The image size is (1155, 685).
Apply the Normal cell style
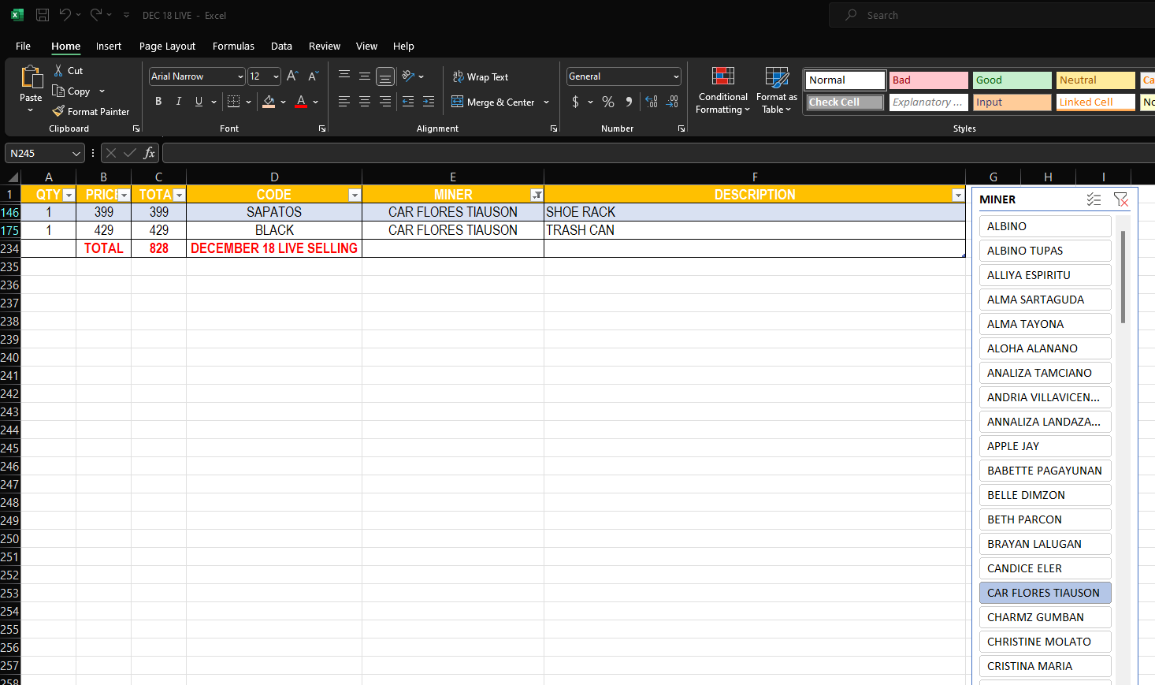tap(845, 80)
